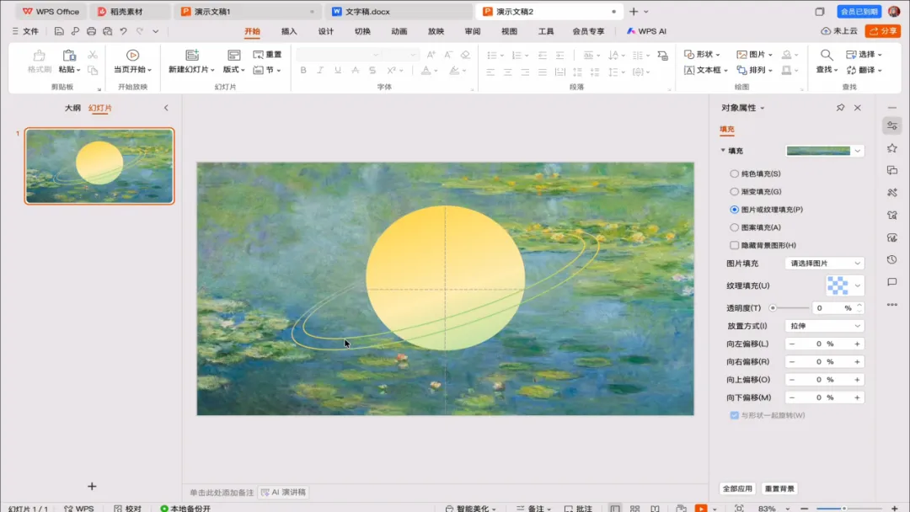This screenshot has height=512, width=910.
Task: Switch to slide sorter view icon
Action: click(635, 508)
